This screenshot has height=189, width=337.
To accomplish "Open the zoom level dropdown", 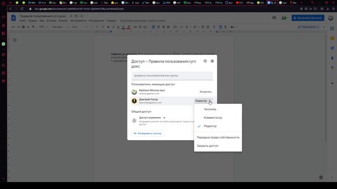I will (43, 27).
